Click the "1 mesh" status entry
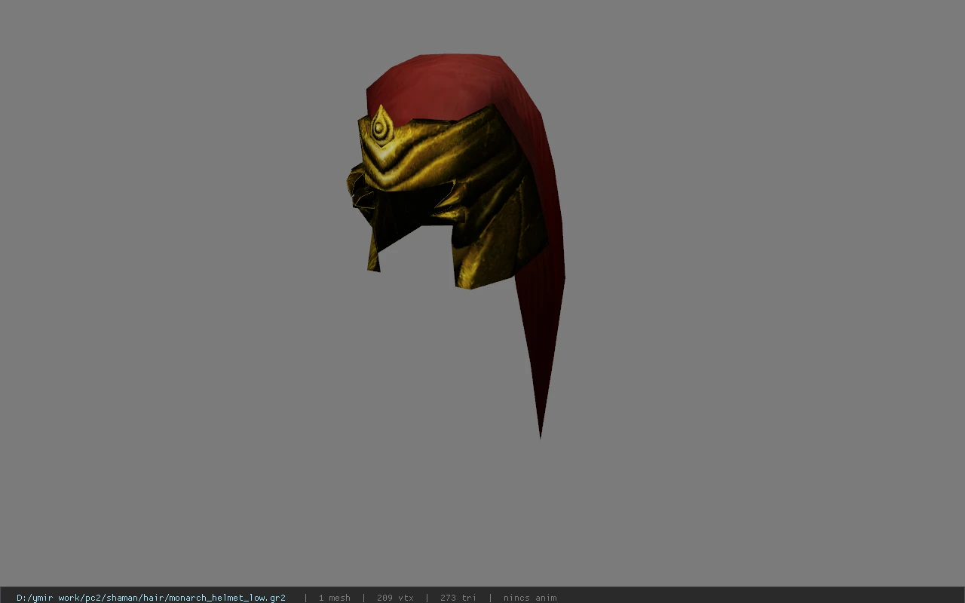This screenshot has width=965, height=603. click(x=334, y=598)
